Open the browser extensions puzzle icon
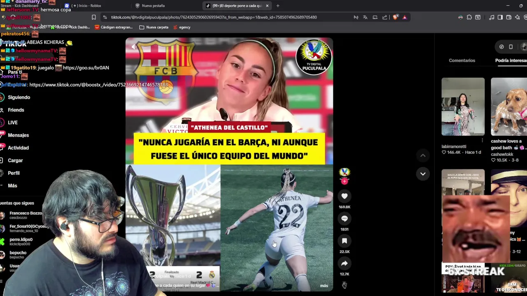The height and width of the screenshot is (296, 527). (x=469, y=17)
